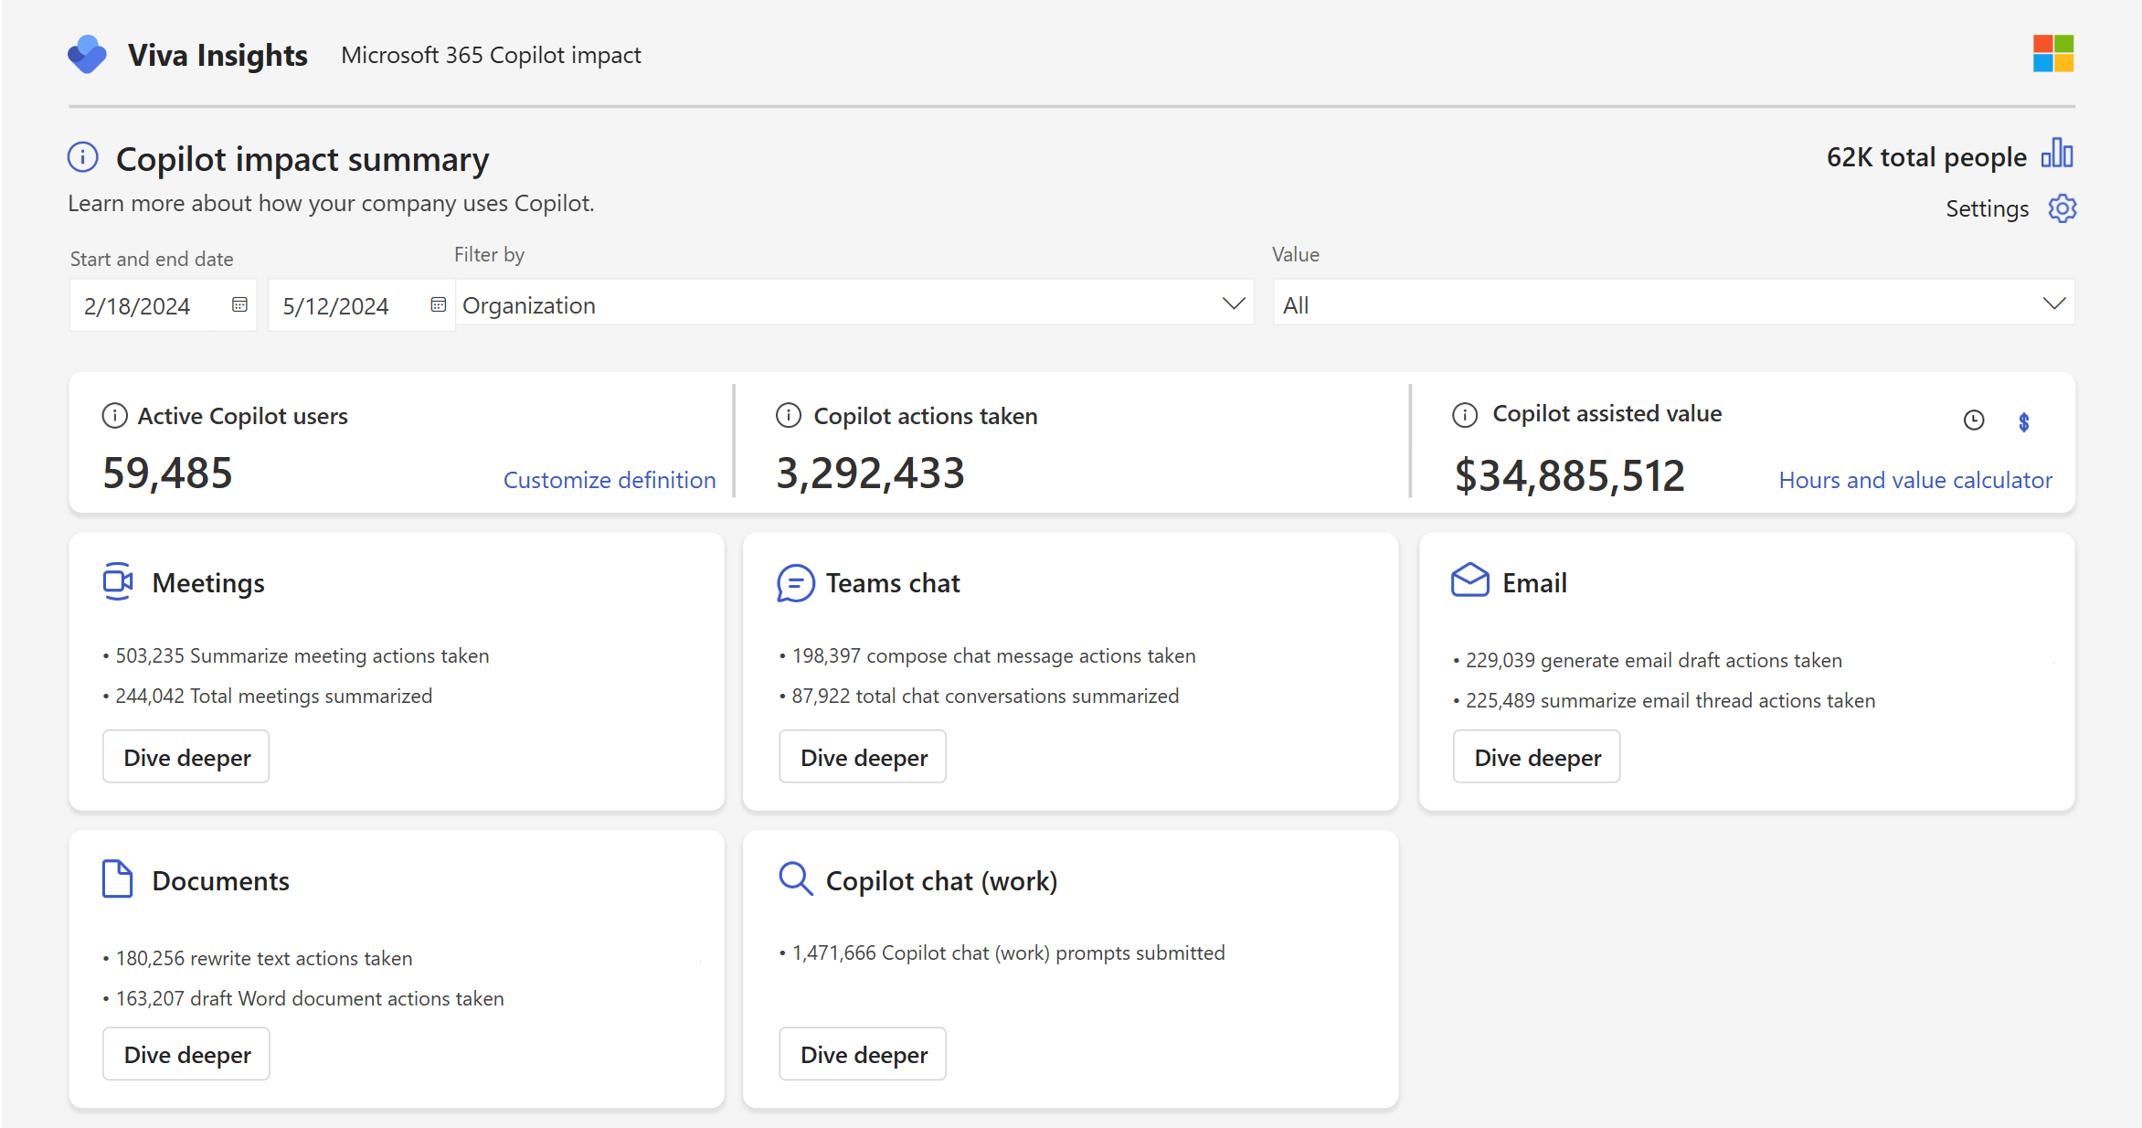Screen dimensions: 2142x1128
Task: Click Dive deeper under Copilot chat (work)
Action: tap(862, 1053)
